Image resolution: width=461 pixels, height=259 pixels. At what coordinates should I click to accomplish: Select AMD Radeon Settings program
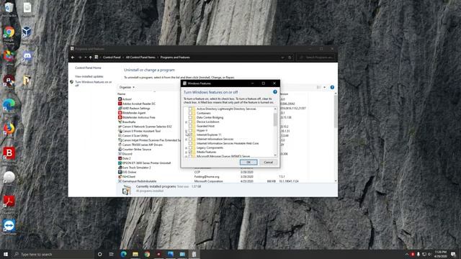[136, 109]
